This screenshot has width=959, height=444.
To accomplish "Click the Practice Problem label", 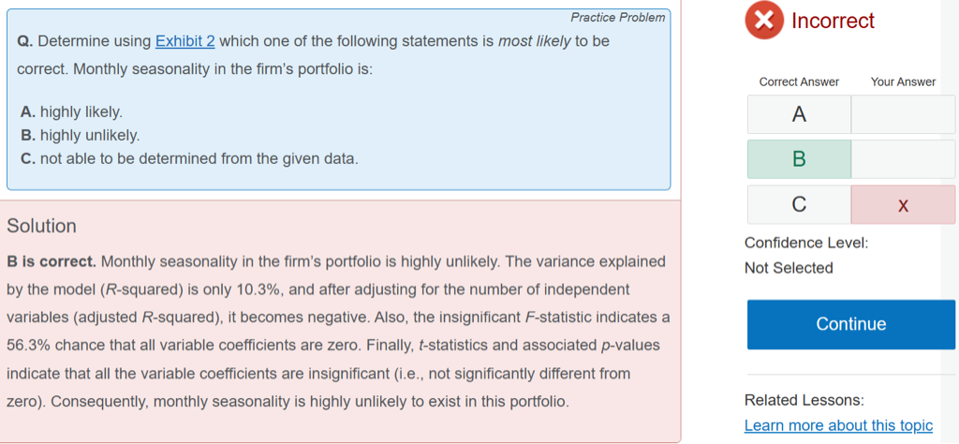I will tap(617, 18).
